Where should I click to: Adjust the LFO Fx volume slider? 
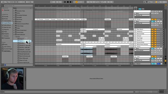coord(154,48)
